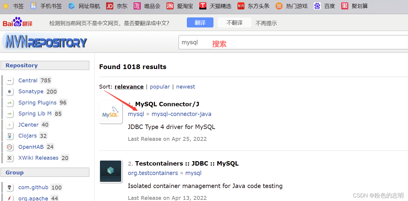Filter by Clojars link
408x201 pixels.
tap(27, 136)
